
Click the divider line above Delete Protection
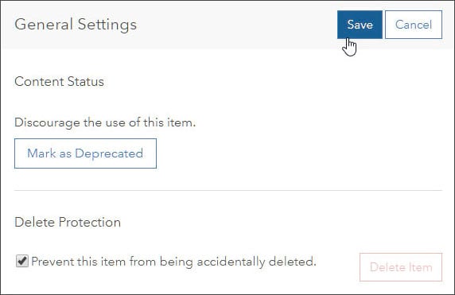tap(228, 191)
